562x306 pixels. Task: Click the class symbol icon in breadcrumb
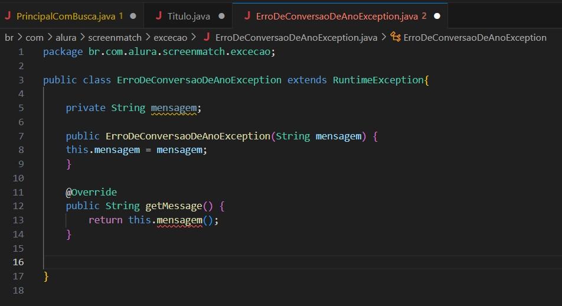(x=396, y=37)
